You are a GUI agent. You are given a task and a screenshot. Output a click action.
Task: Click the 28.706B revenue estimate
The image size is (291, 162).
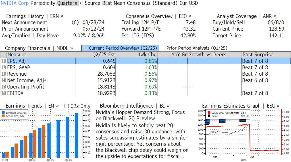coord(106,74)
